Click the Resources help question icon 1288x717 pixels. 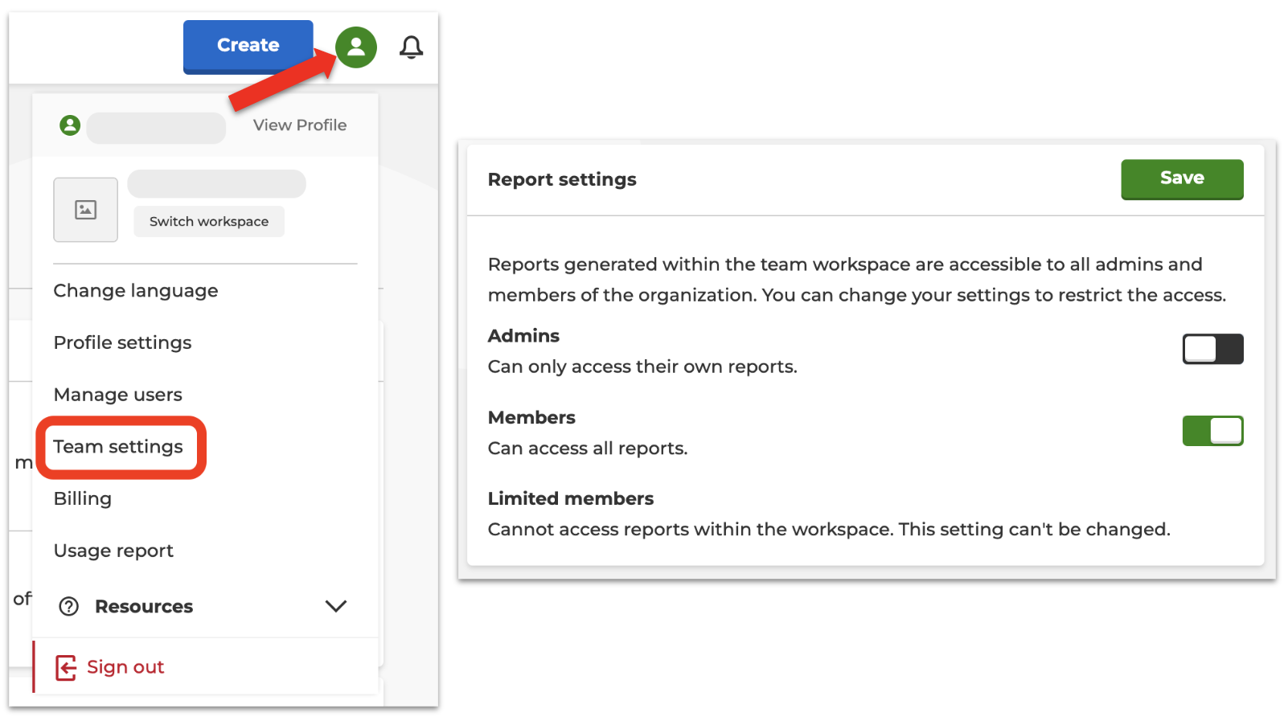pyautogui.click(x=69, y=607)
